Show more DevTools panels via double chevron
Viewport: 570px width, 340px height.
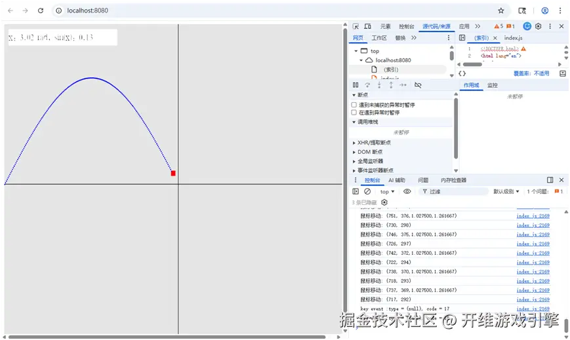point(478,26)
